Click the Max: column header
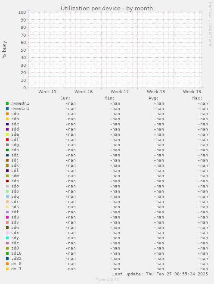Image resolution: width=214 pixels, height=284 pixels. pos(197,98)
